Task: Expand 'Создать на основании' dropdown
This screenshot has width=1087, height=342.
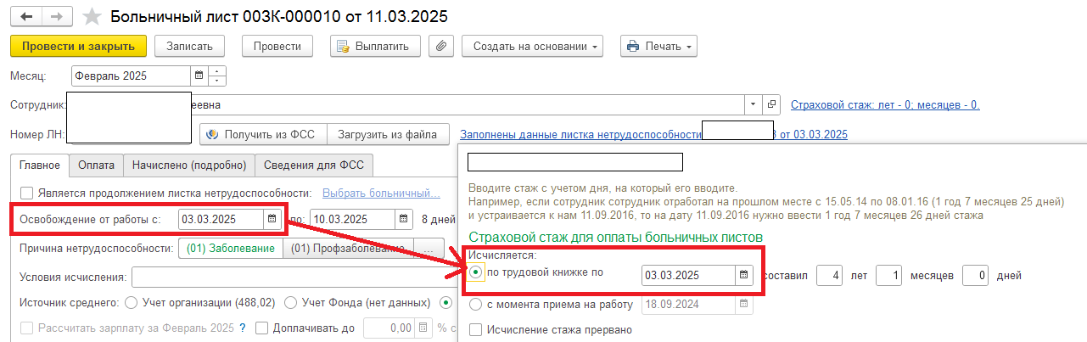Action: pyautogui.click(x=532, y=46)
